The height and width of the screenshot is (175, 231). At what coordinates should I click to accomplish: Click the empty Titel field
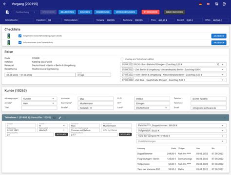39,108
